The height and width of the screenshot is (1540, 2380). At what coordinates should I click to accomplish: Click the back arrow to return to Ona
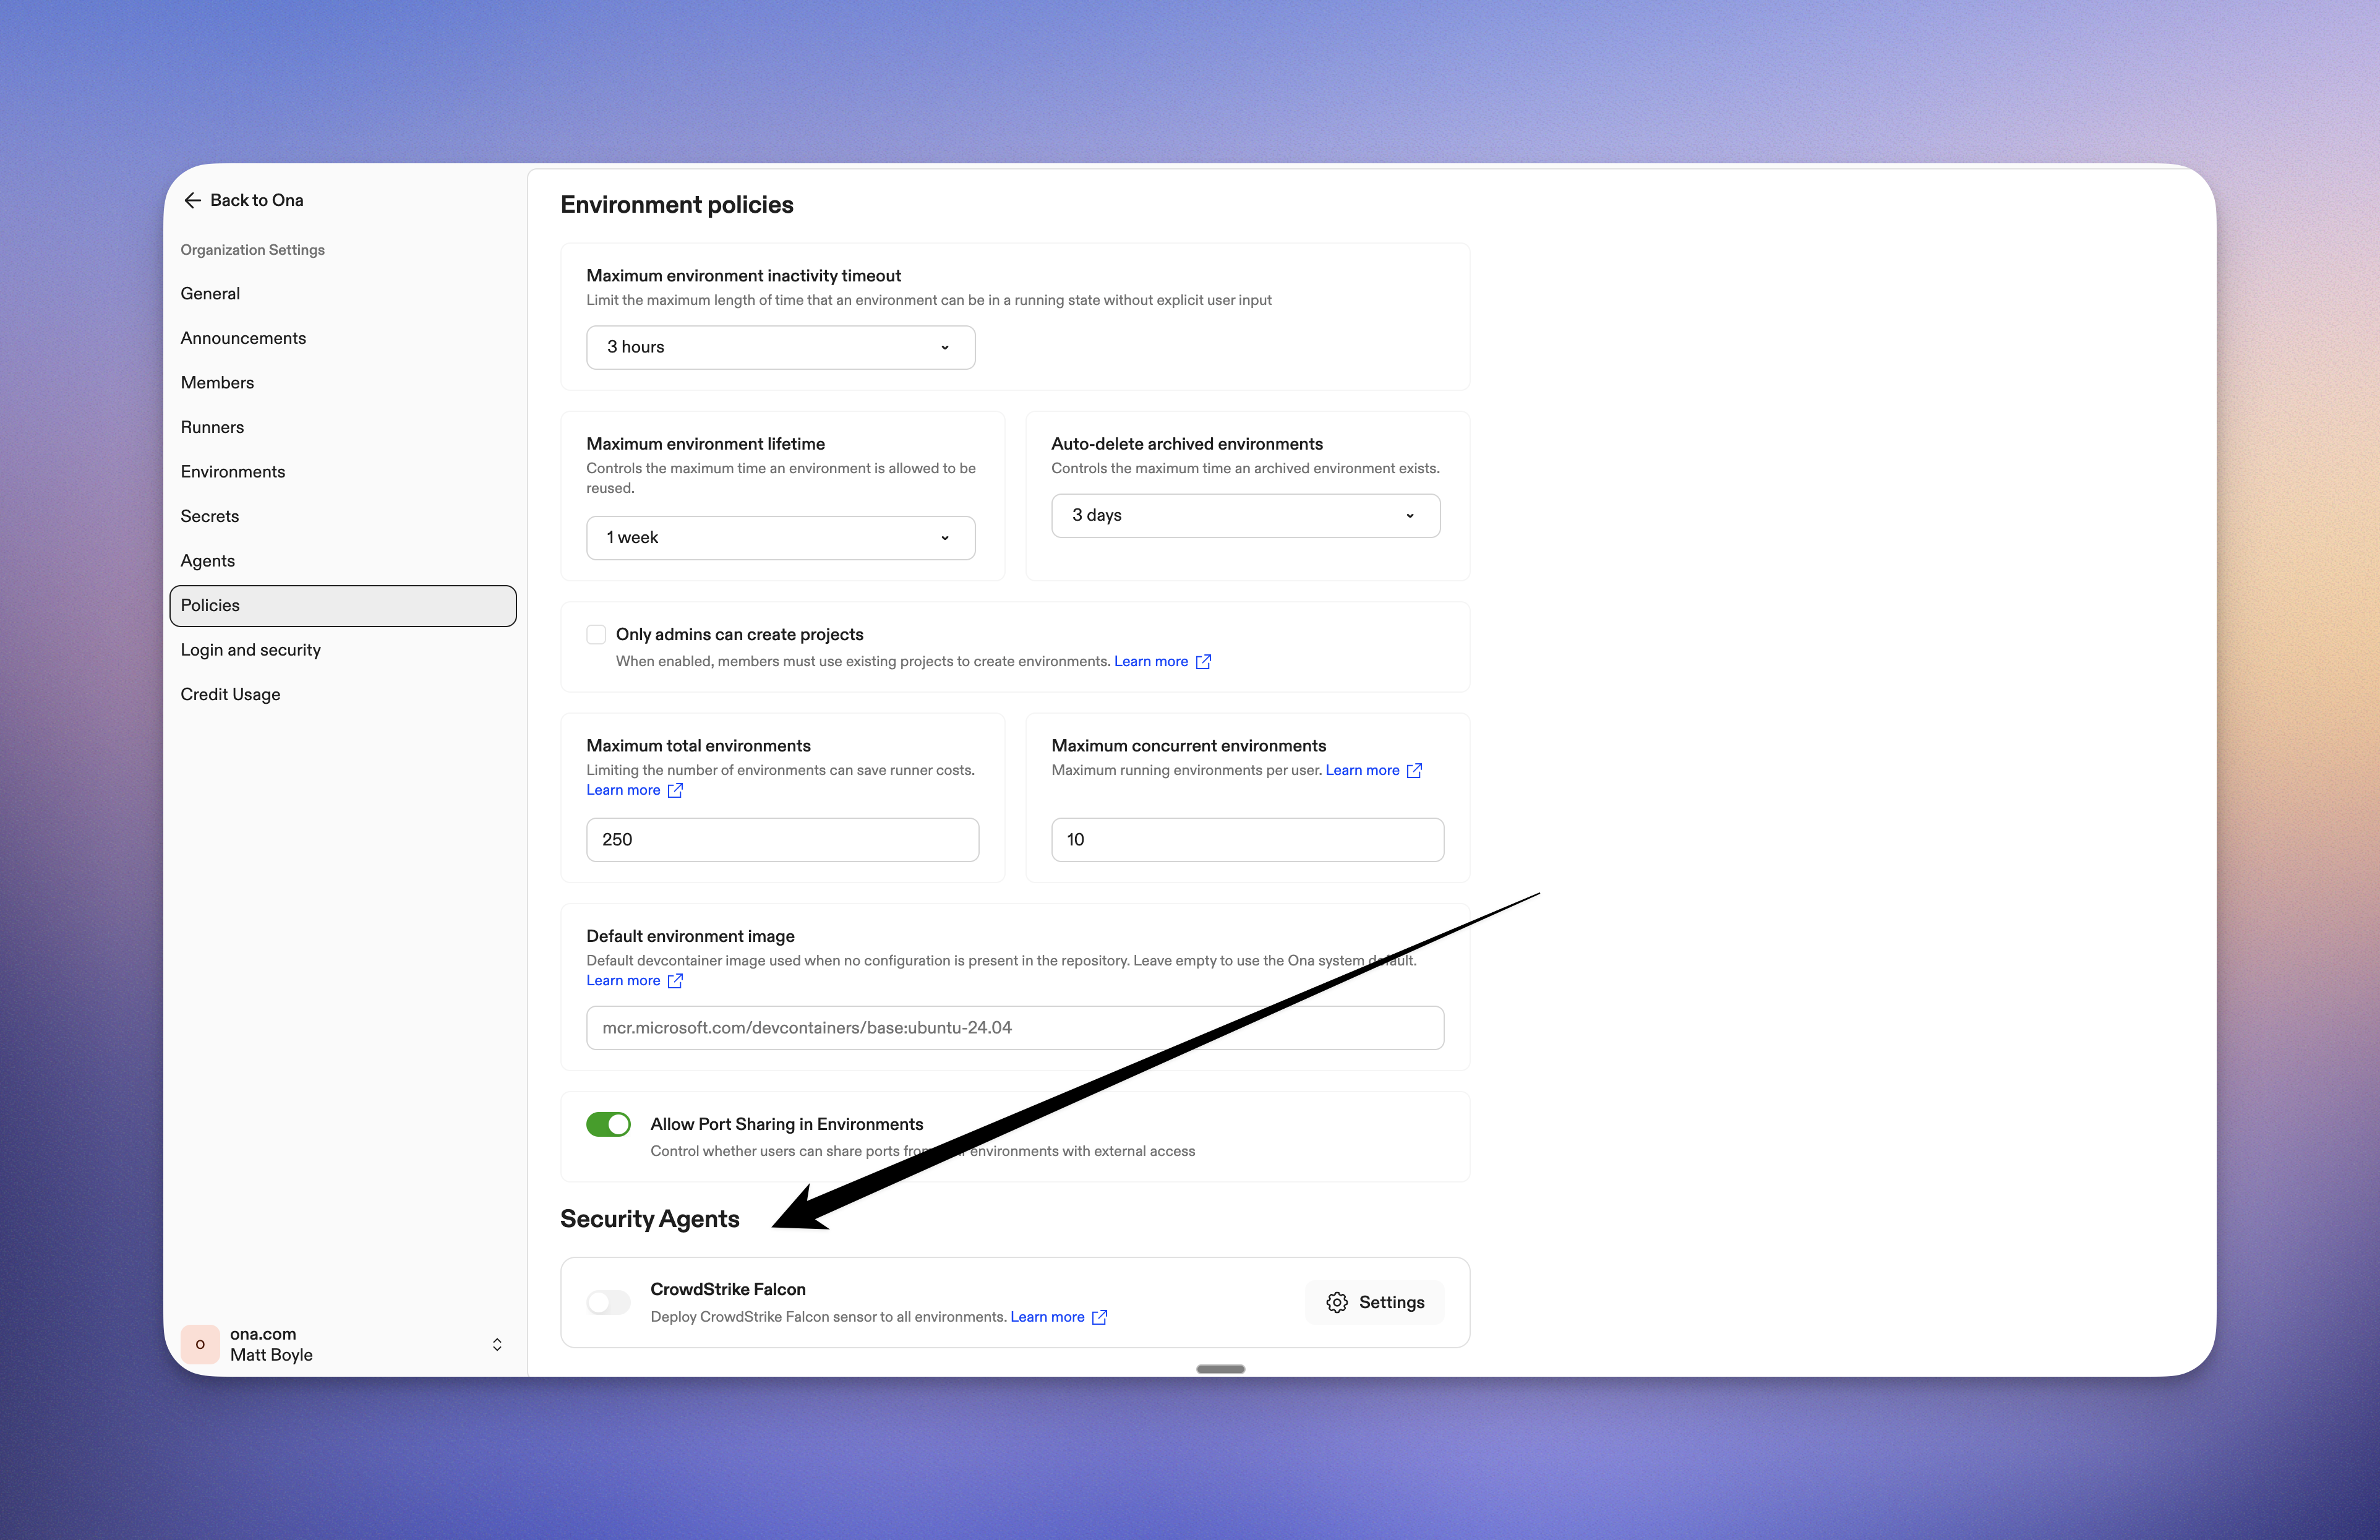pos(193,200)
